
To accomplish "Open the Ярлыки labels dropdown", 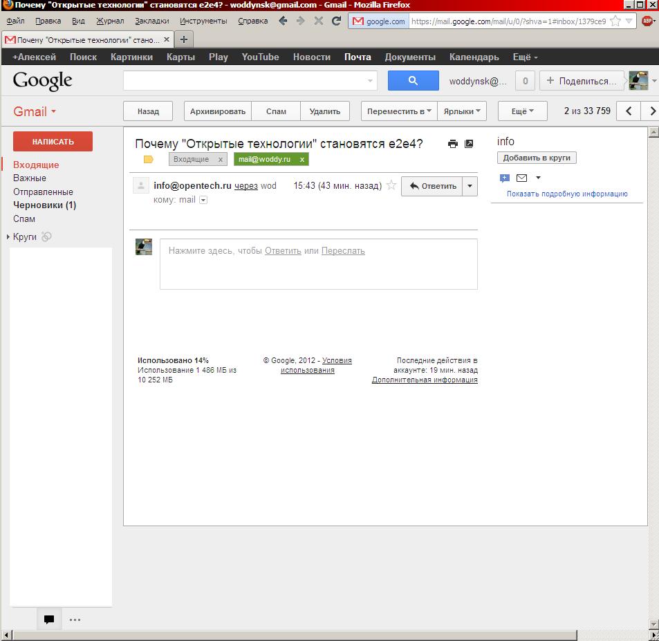I will (x=462, y=111).
